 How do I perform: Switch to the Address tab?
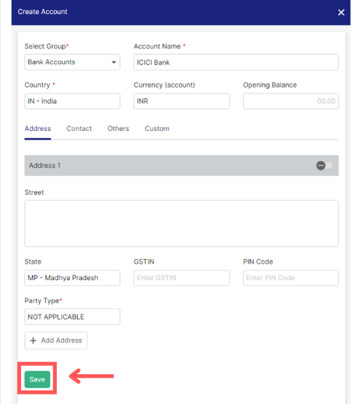37,129
